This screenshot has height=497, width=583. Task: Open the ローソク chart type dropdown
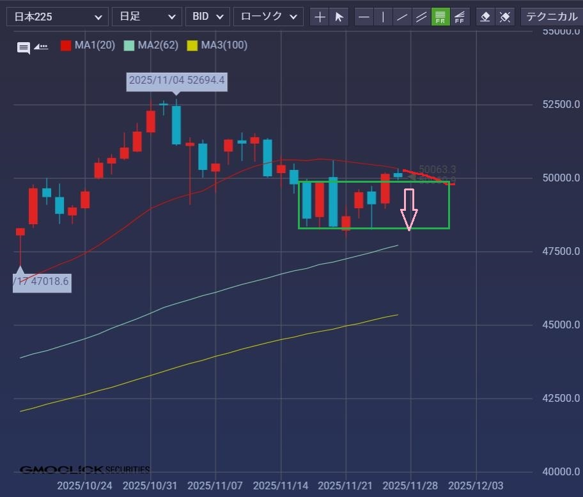[x=268, y=17]
